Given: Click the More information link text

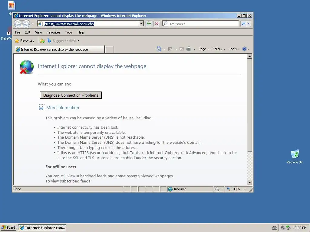Looking at the screenshot, I should (63, 108).
